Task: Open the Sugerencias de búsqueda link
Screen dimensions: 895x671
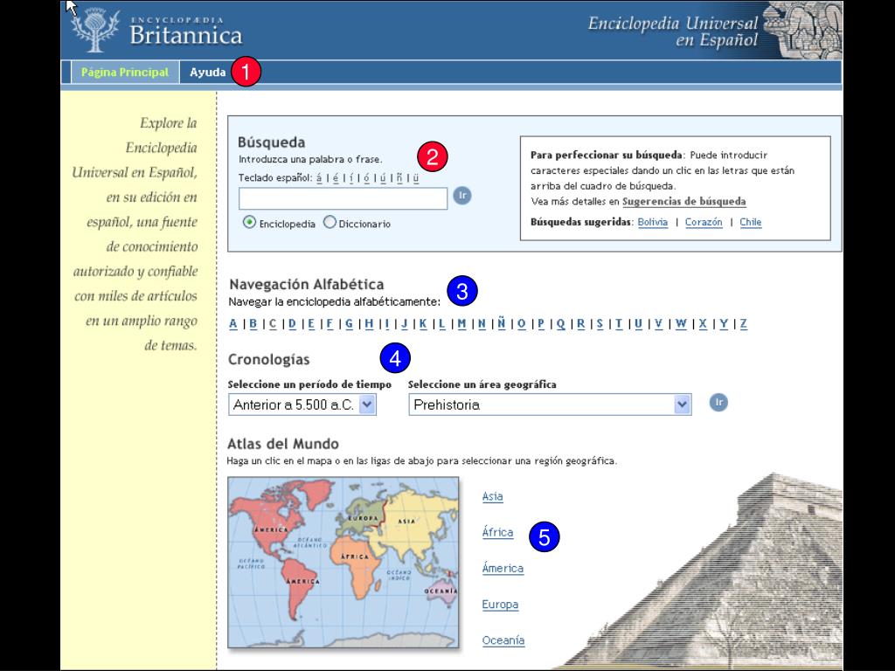Action: coord(683,202)
